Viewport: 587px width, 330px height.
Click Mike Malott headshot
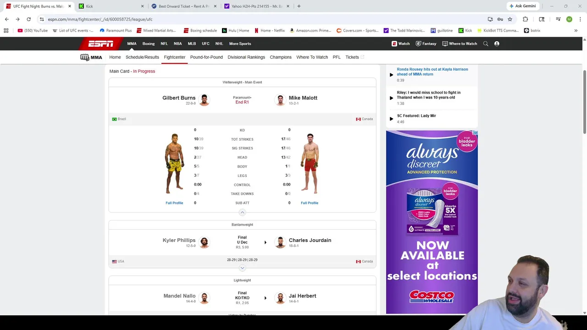280,100
